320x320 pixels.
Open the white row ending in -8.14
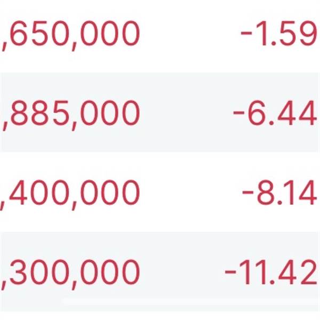coord(160,193)
